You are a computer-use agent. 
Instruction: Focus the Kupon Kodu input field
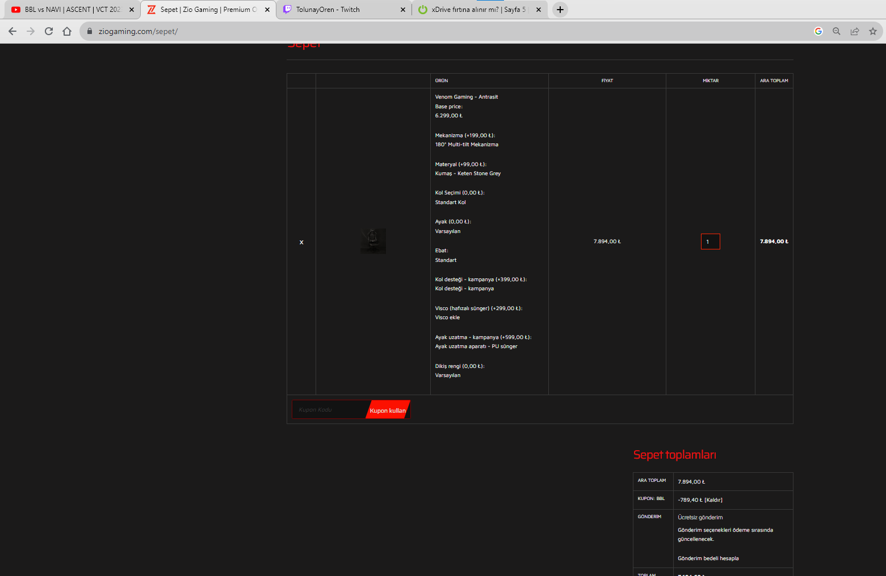point(329,409)
